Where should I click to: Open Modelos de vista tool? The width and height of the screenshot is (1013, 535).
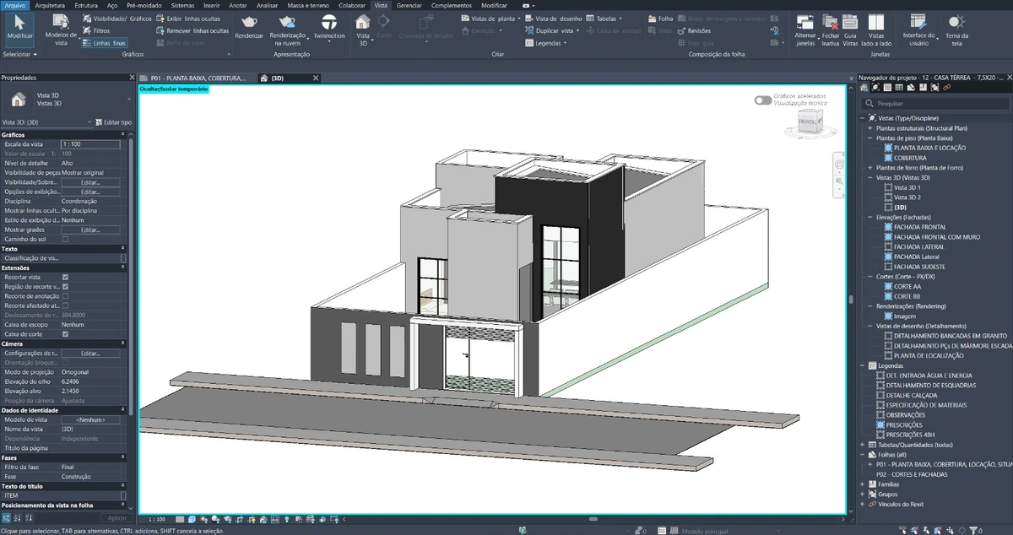[x=61, y=30]
